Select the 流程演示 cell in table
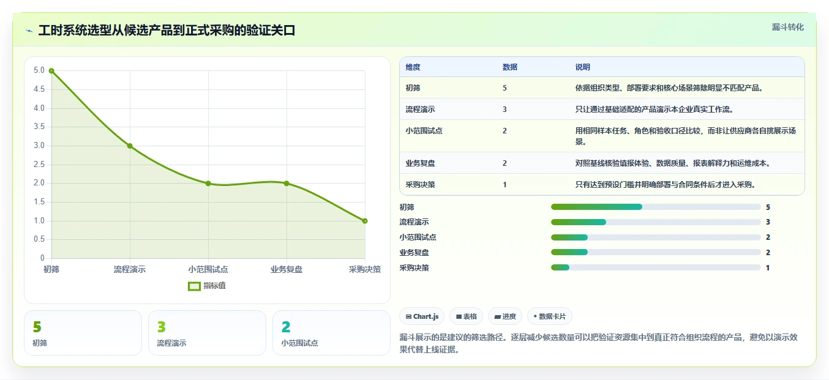Screen dimensions: 829x380 (x=420, y=110)
